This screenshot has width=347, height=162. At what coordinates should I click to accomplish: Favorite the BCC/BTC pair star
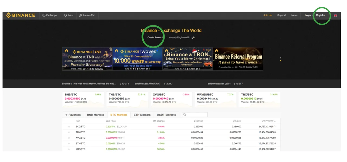click(x=69, y=127)
